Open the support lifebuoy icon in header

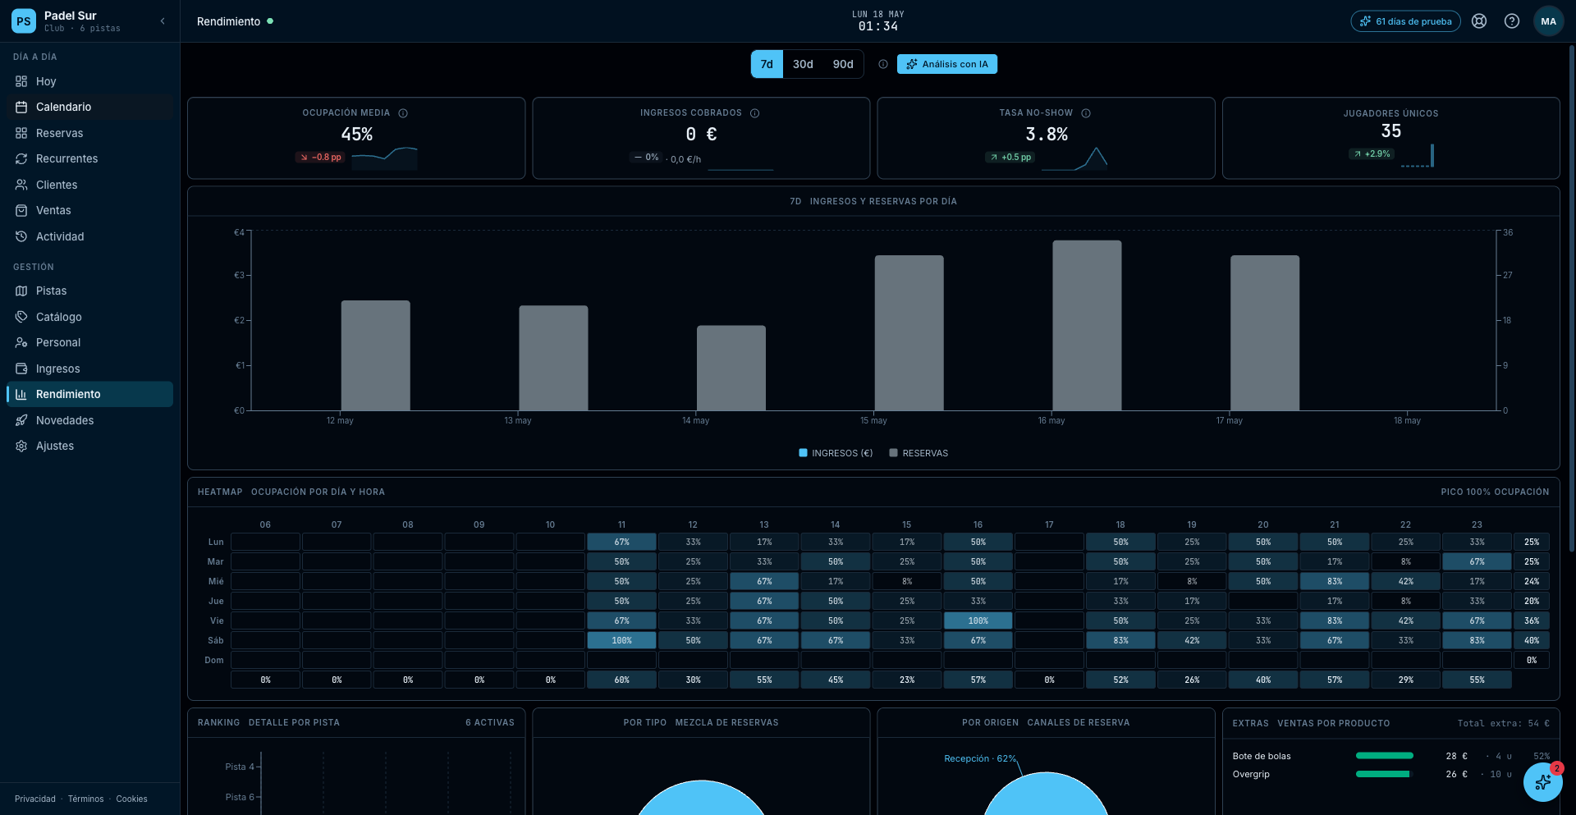(1479, 21)
